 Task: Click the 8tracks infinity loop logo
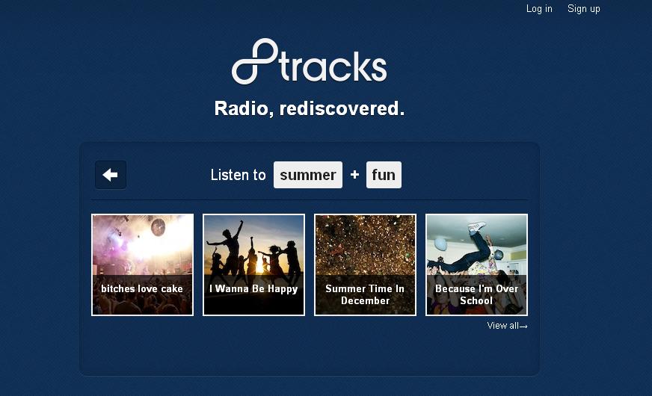coord(254,61)
